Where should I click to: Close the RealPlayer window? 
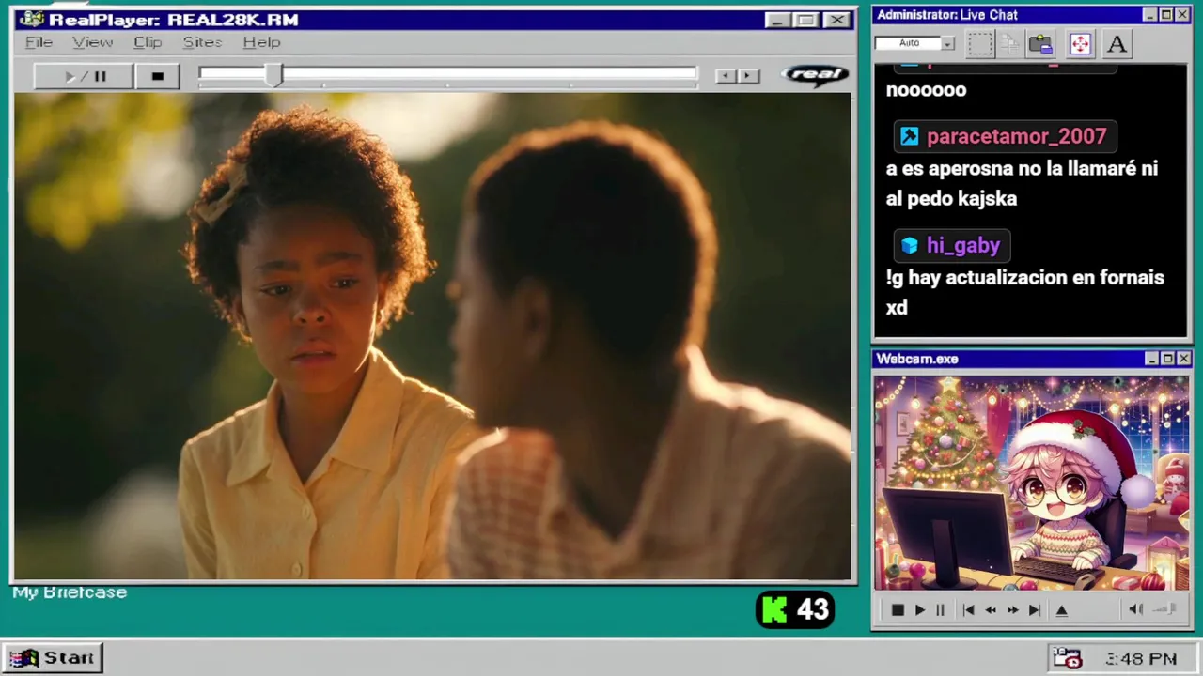(x=836, y=20)
